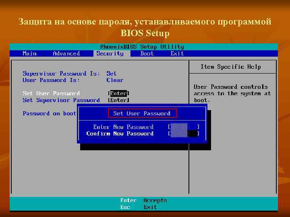290x217 pixels.
Task: Click the Set User Password dialog title
Action: click(142, 113)
